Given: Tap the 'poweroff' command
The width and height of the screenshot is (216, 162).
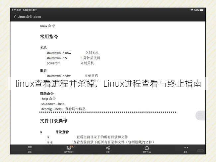Looking at the screenshot, I should (x=53, y=63).
